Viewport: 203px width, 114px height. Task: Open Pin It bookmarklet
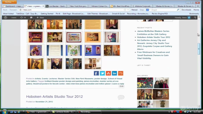[x=58, y=14]
